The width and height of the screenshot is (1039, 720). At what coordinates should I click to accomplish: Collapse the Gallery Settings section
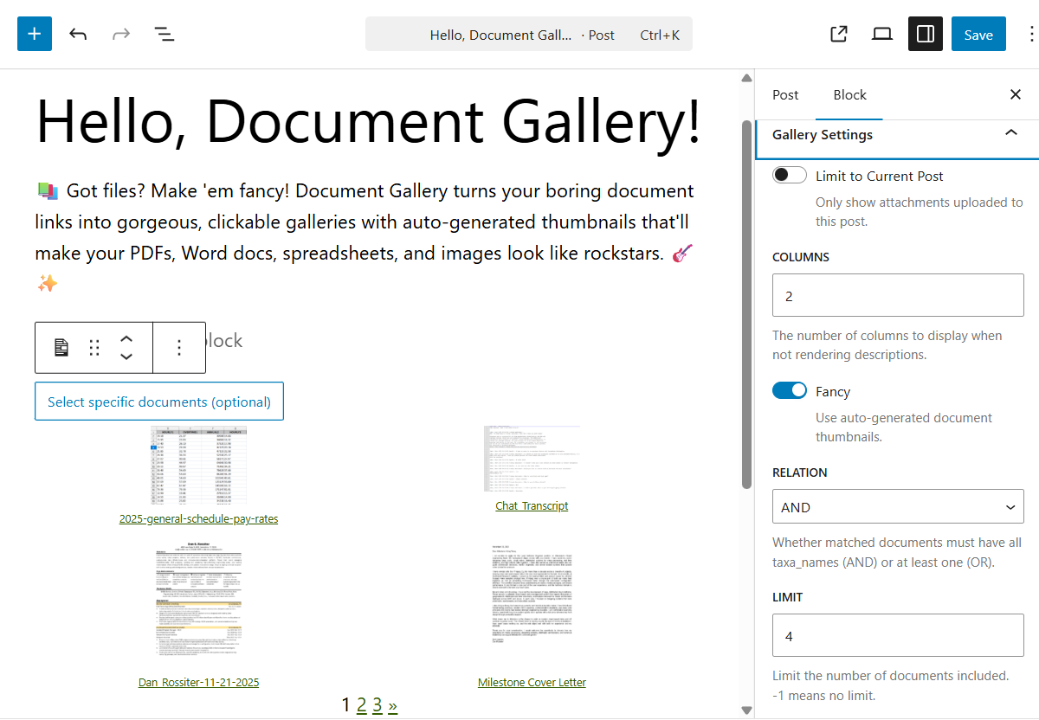[1010, 134]
